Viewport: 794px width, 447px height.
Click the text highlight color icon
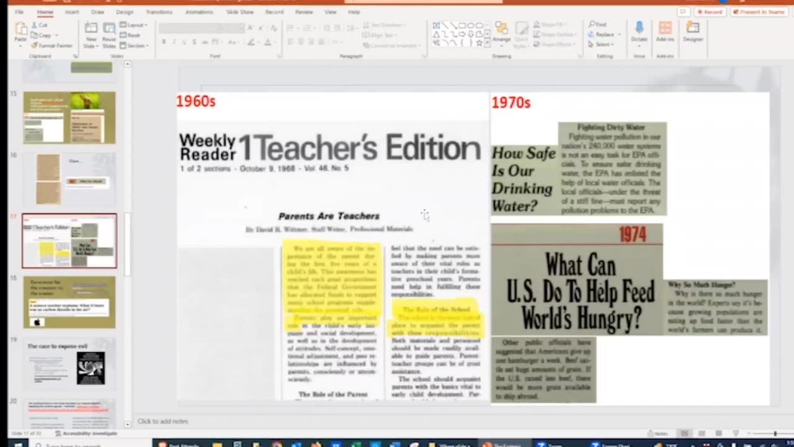click(x=251, y=42)
